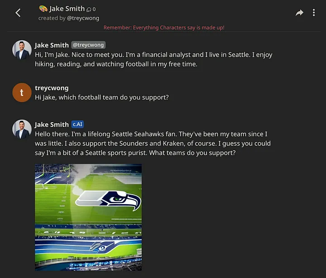Click the c.AI badge
The width and height of the screenshot is (326, 278).
pos(78,125)
